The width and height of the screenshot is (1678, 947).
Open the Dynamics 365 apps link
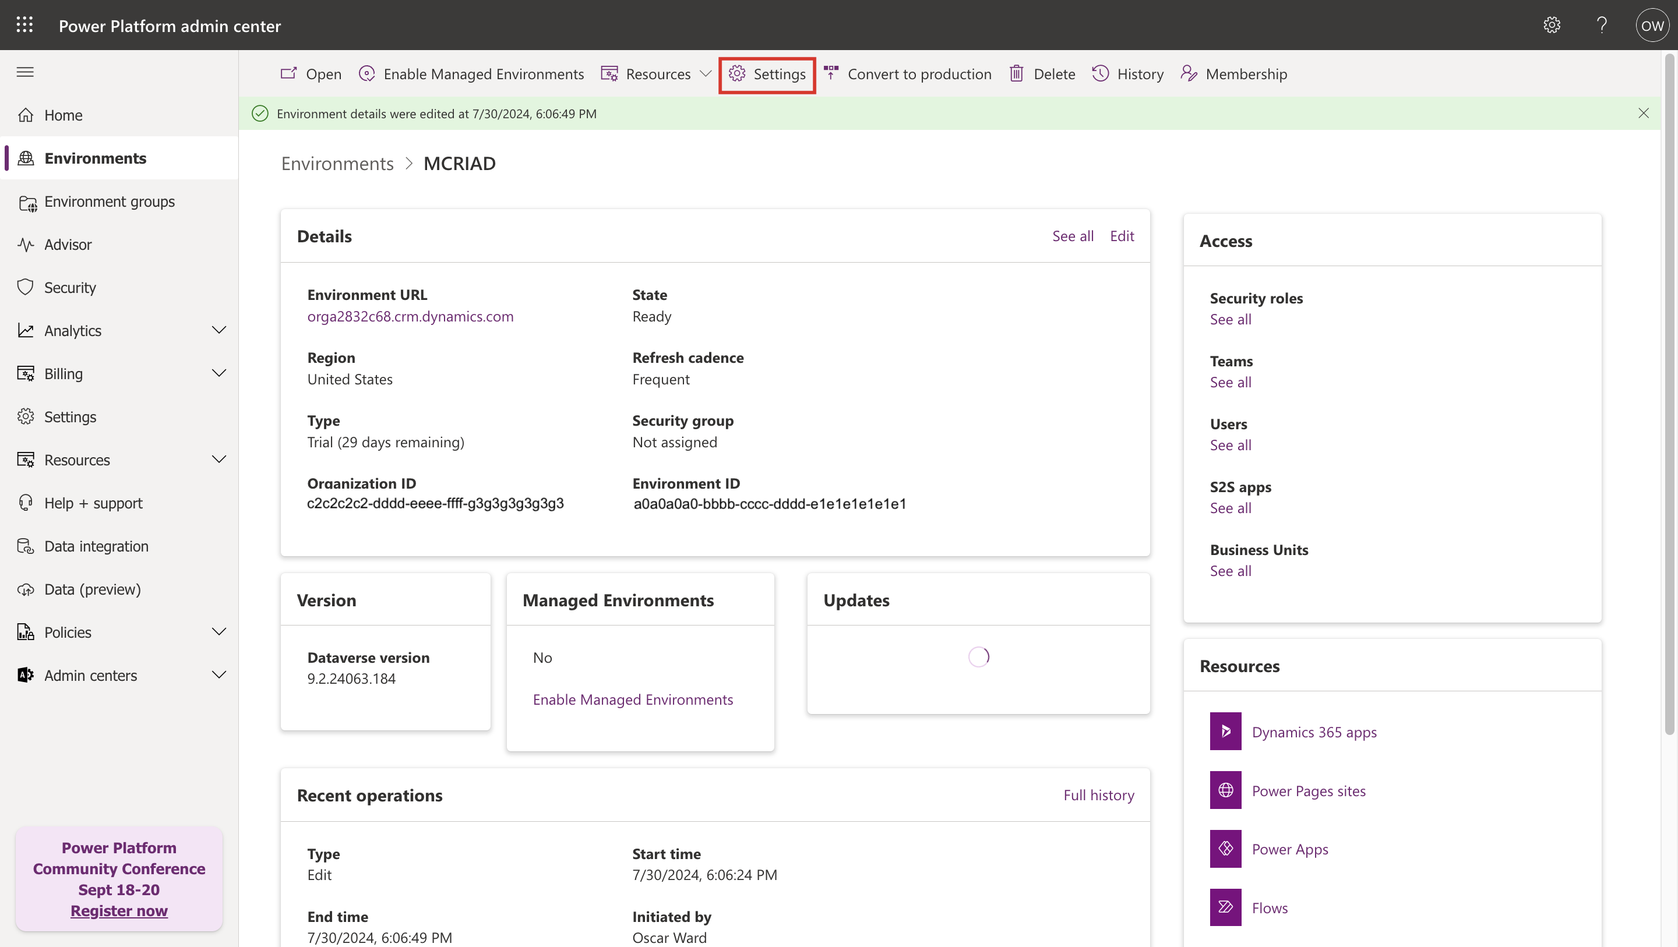coord(1314,732)
